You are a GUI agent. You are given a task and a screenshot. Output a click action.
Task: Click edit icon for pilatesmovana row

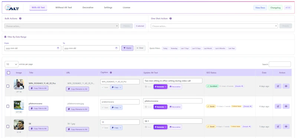point(278,106)
